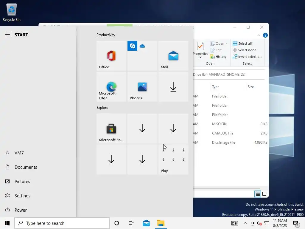Click Explorer horizontal scrollbar

point(226,188)
